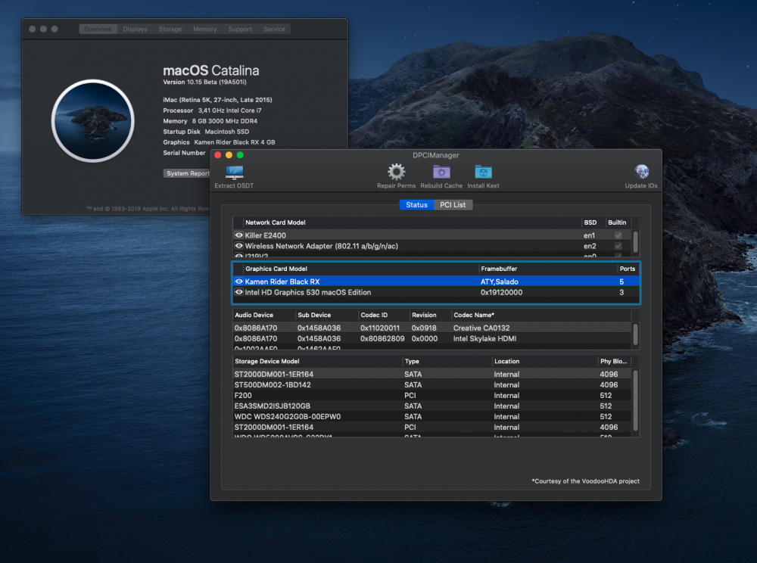This screenshot has height=563, width=757.
Task: Select the Status tab
Action: (416, 204)
